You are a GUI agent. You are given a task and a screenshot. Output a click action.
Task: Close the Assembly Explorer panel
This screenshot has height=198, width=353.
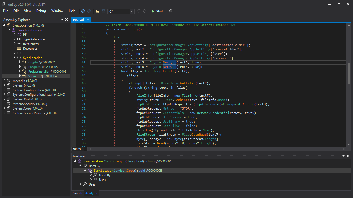click(x=67, y=20)
